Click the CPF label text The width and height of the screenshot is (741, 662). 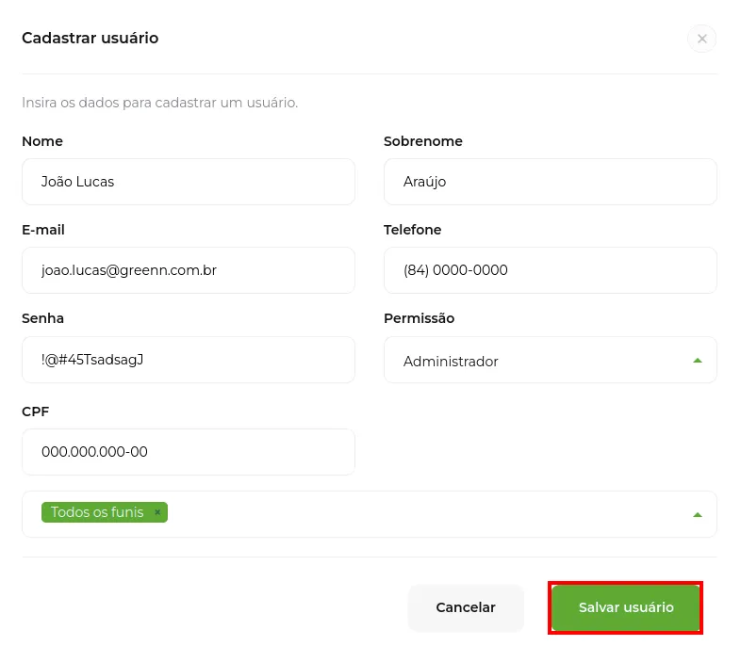point(35,412)
